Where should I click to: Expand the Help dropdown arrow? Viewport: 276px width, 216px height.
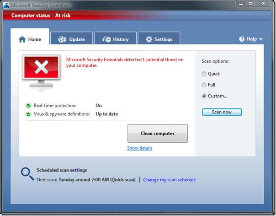click(x=261, y=39)
